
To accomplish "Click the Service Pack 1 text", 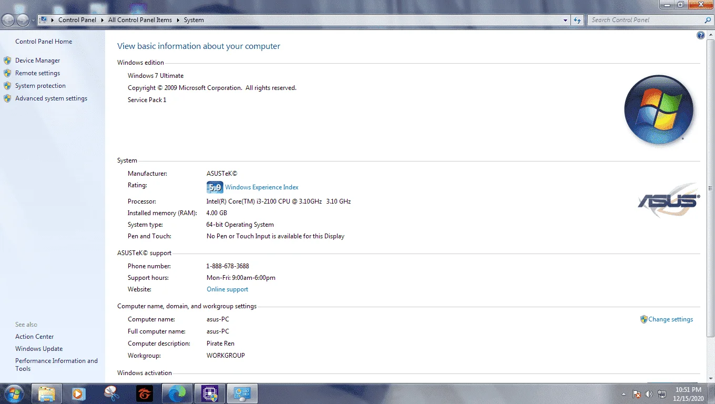I will (147, 100).
